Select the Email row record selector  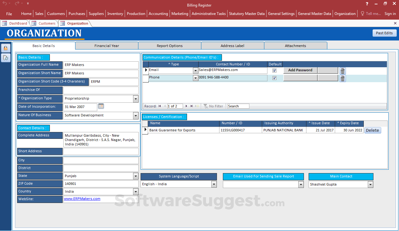click(146, 70)
